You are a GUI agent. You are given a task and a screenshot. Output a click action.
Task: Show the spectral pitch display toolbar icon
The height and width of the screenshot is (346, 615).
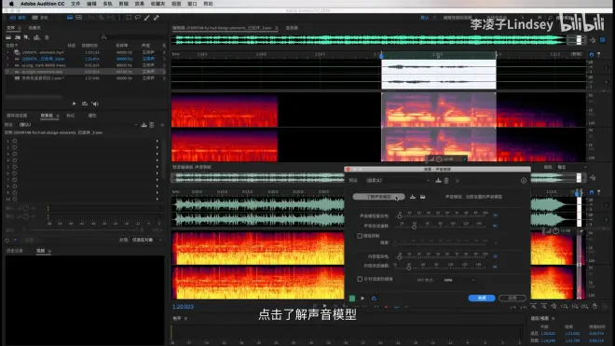tap(79, 18)
